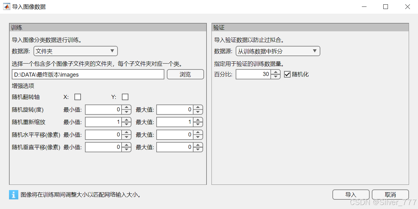Increase 随机水平平移 最大值 with up arrow

pos(198,132)
